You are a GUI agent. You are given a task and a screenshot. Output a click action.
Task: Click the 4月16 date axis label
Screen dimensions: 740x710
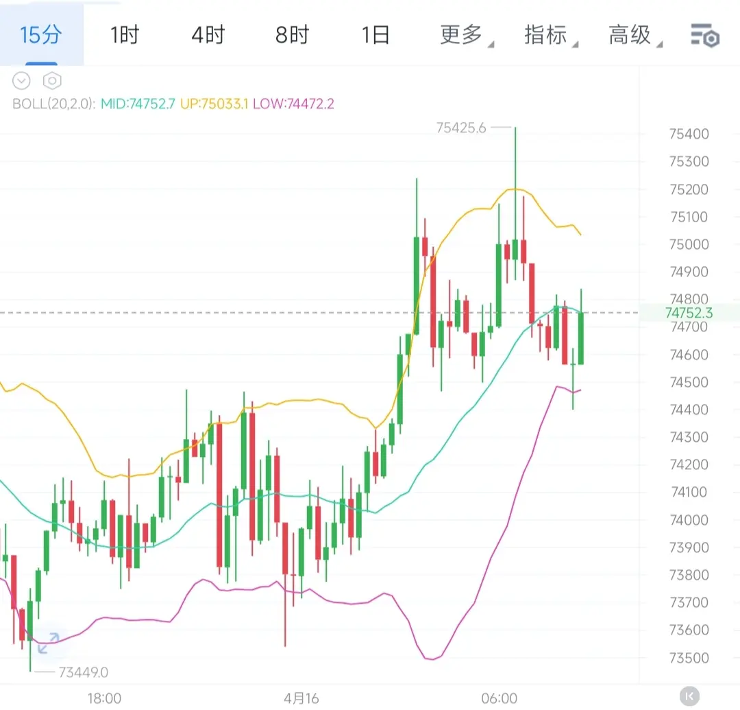[x=301, y=698]
